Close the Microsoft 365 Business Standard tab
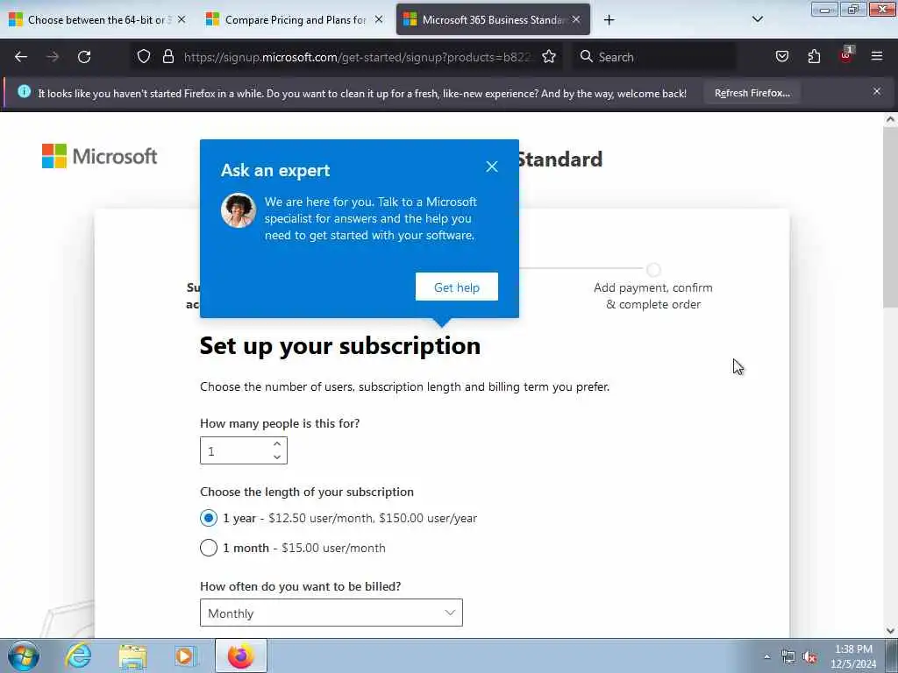 576,19
